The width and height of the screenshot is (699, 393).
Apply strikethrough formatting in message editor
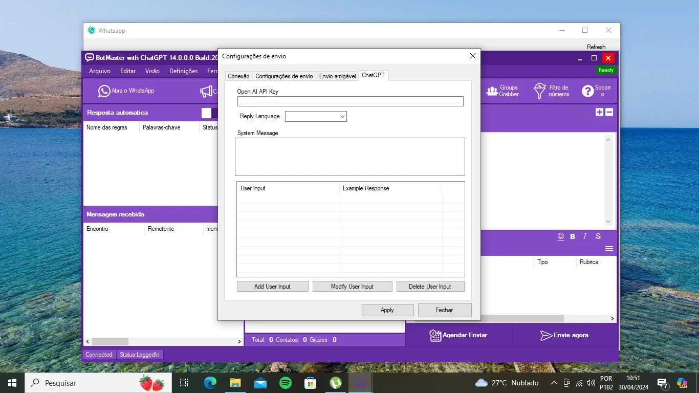click(598, 236)
